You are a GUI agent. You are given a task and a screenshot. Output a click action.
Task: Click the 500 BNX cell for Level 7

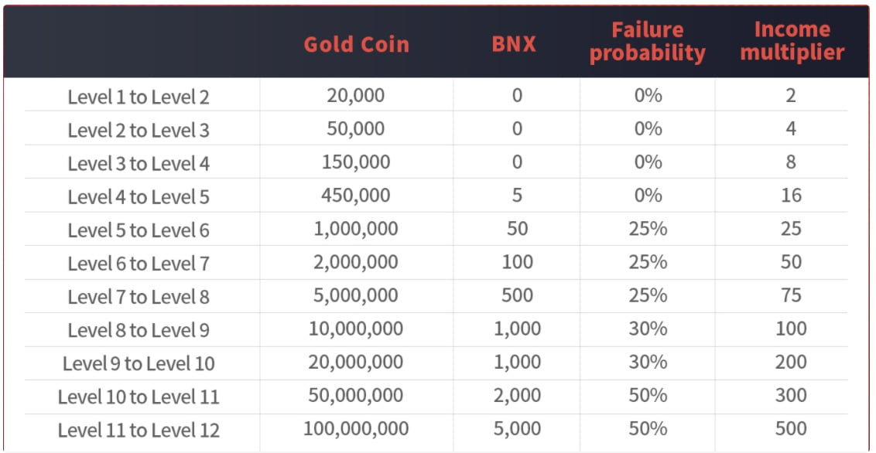tap(517, 295)
